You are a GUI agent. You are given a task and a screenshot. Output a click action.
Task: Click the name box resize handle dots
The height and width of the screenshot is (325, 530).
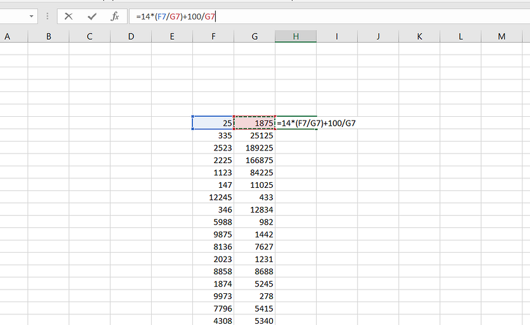click(48, 17)
